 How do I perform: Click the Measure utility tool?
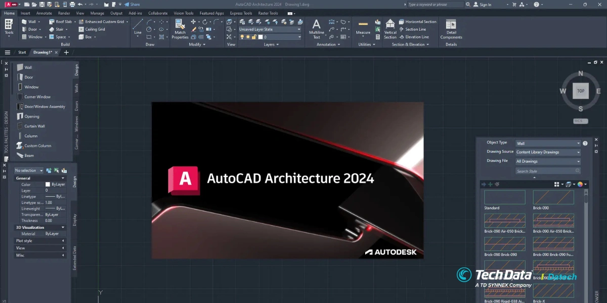363,28
